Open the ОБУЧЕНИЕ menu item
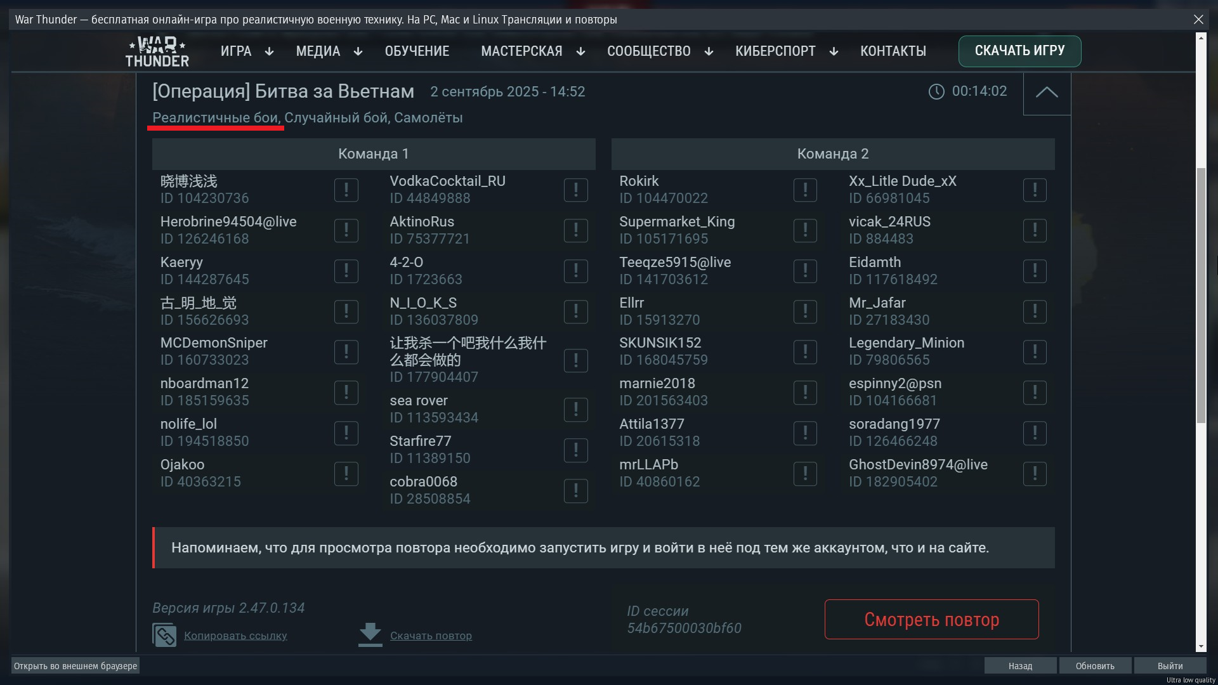 pos(417,51)
